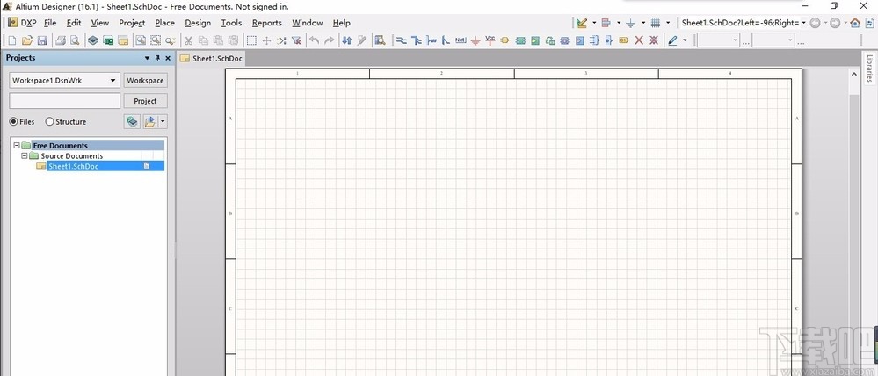This screenshot has height=376, width=878.
Task: Expand the power sources dropdown
Action: coord(643,23)
